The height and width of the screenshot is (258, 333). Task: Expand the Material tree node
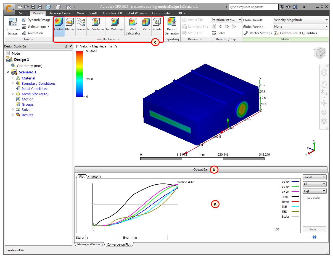point(13,78)
